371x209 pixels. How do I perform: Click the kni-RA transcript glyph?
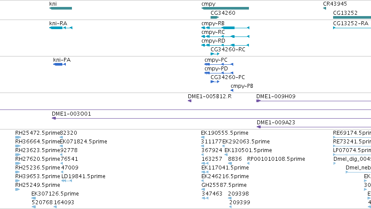tap(61, 28)
